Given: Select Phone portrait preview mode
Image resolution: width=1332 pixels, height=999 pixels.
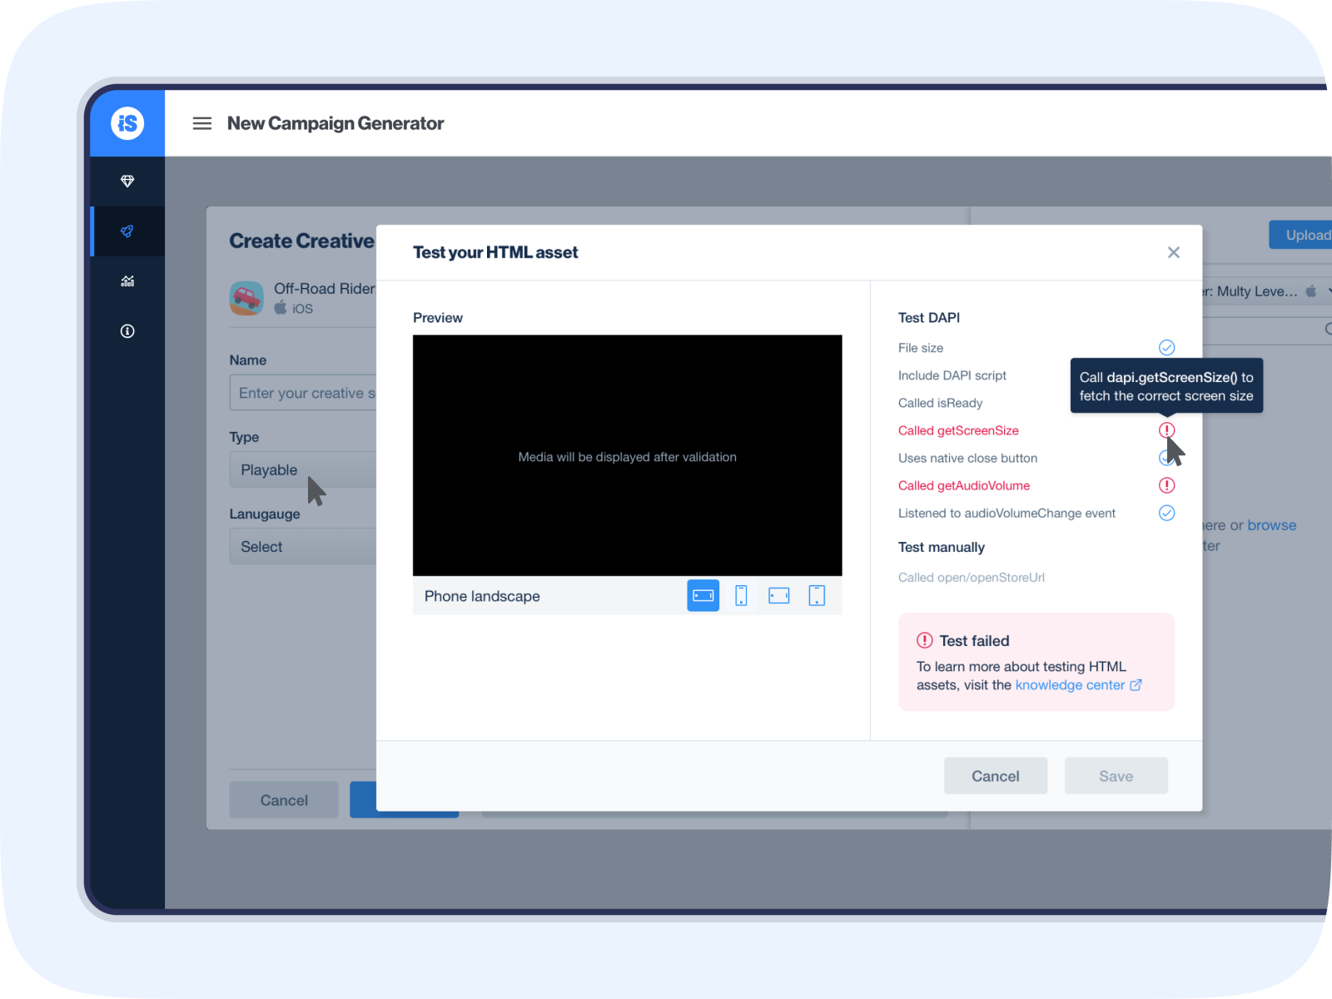Looking at the screenshot, I should pos(741,595).
